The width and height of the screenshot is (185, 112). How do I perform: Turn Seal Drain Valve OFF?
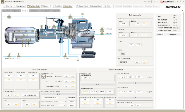139,92
